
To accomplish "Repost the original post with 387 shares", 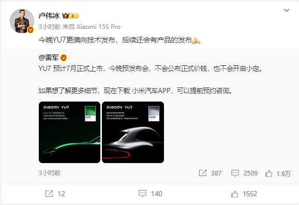I will [x=210, y=173].
